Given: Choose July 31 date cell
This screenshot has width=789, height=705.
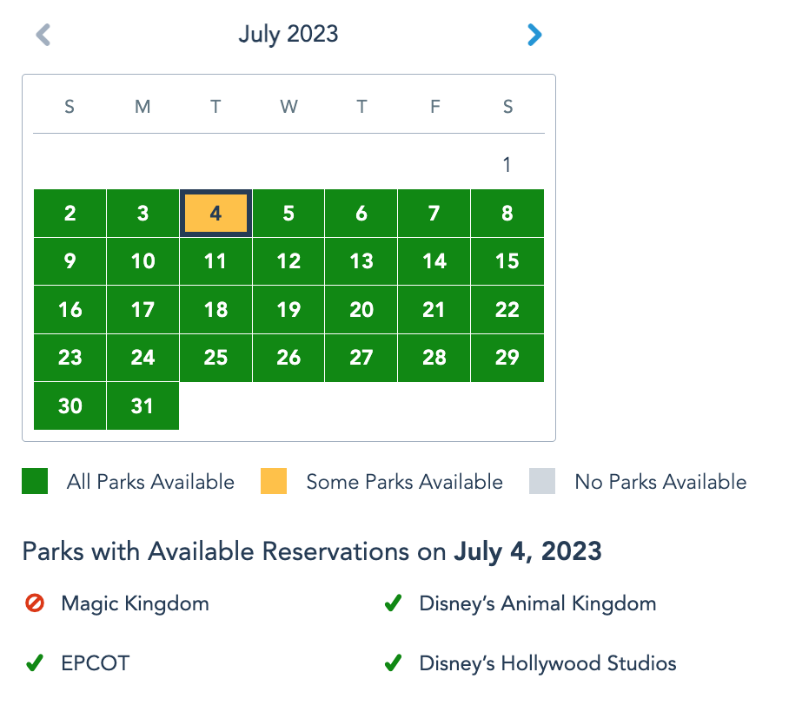Looking at the screenshot, I should (x=143, y=405).
